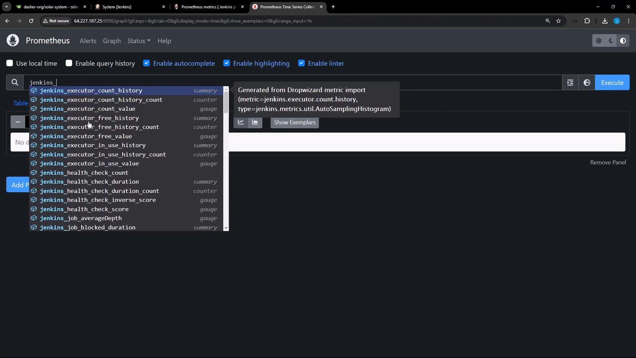This screenshot has height=358, width=636.
Task: Show the stacked graph icon
Action: coord(255,122)
